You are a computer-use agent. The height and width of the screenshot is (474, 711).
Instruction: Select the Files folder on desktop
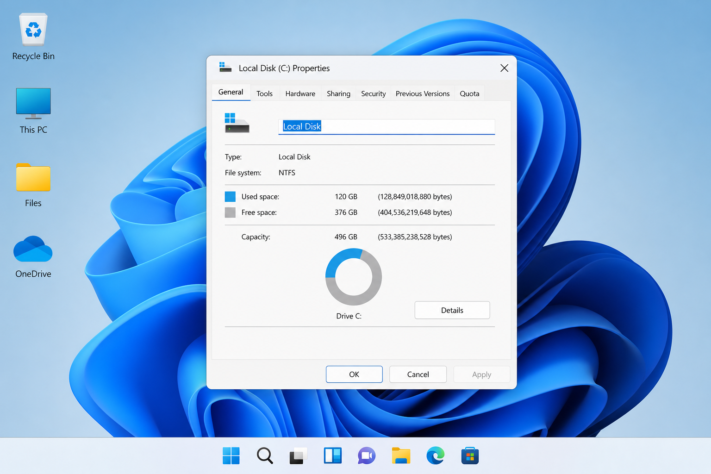click(x=33, y=185)
